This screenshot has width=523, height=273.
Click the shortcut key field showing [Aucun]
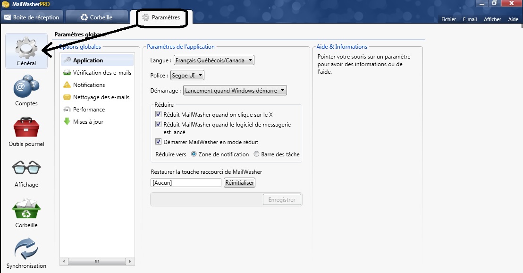pos(186,183)
